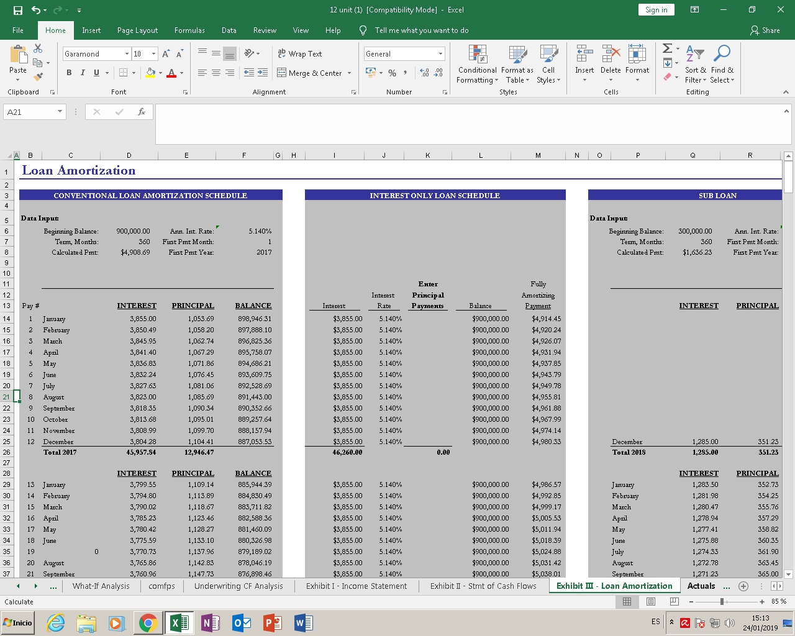Click the Sign in button
Viewport: 795px width, 636px height.
656,10
